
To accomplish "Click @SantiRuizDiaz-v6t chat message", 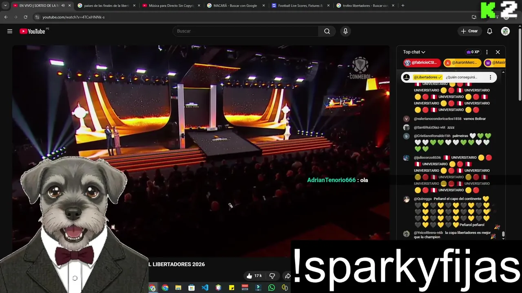I will point(434,127).
